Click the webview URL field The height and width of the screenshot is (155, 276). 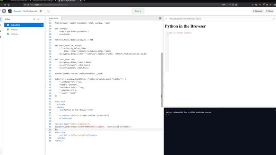click(219, 19)
